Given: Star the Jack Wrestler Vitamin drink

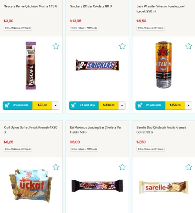Looking at the screenshot, I should point(189,46).
